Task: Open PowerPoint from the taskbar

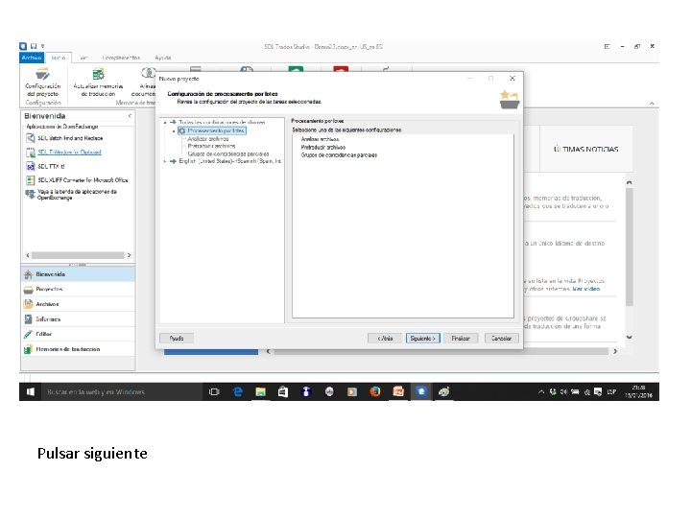Action: (398, 391)
